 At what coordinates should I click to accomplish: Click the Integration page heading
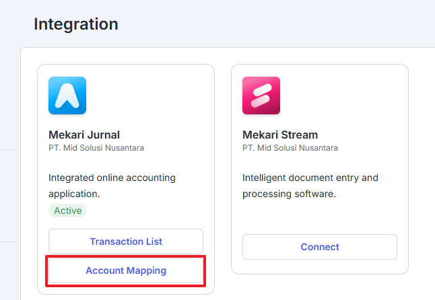coord(76,24)
